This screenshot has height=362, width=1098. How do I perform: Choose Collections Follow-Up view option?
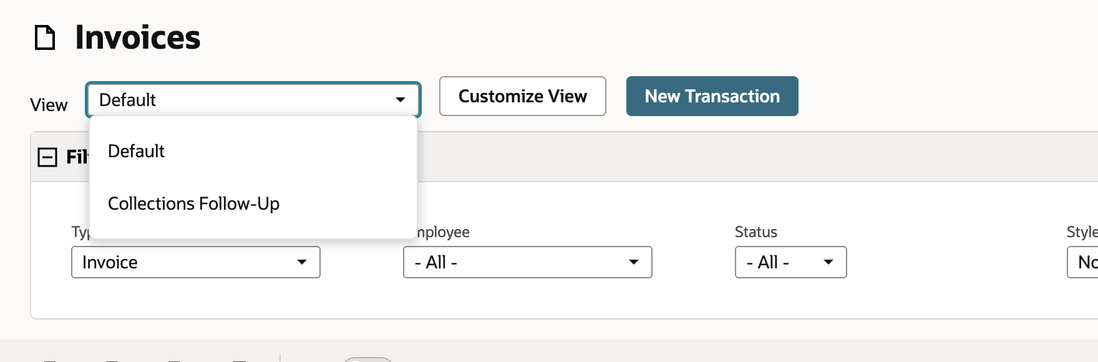click(253, 203)
